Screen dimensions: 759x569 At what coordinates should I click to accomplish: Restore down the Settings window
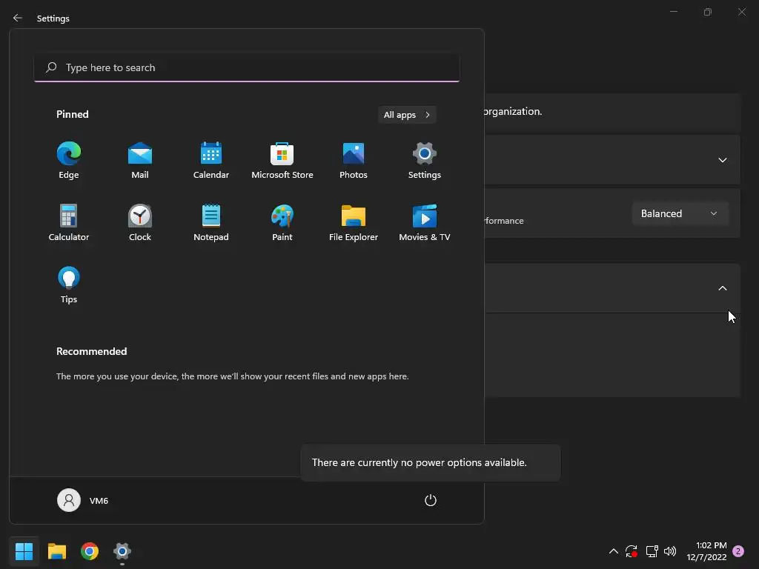click(708, 12)
